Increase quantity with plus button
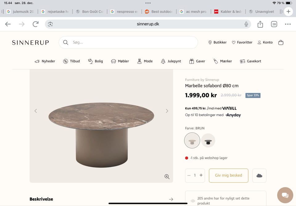 coord(201,175)
